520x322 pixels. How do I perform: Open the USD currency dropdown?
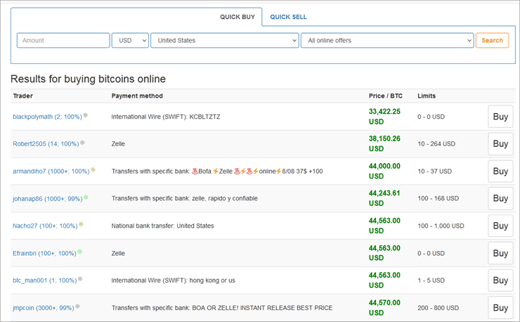[130, 41]
